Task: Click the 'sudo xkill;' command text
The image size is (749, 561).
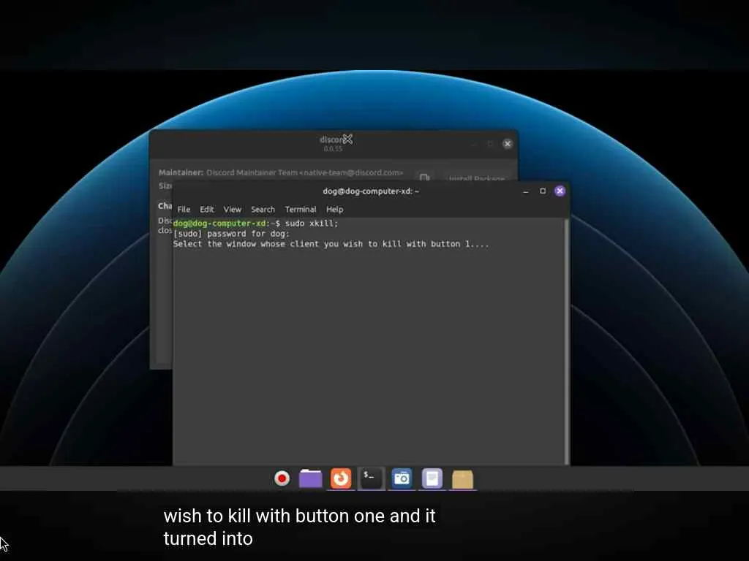Action: tap(312, 224)
